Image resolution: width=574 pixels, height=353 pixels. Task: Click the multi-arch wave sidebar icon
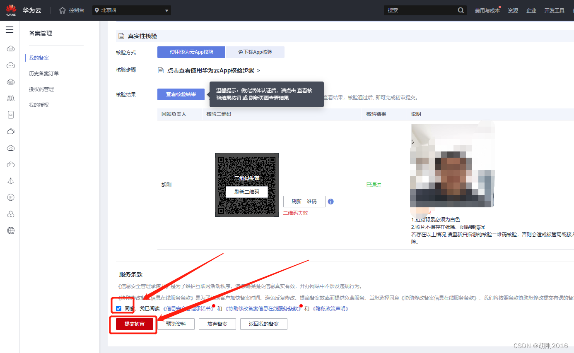tap(11, 98)
